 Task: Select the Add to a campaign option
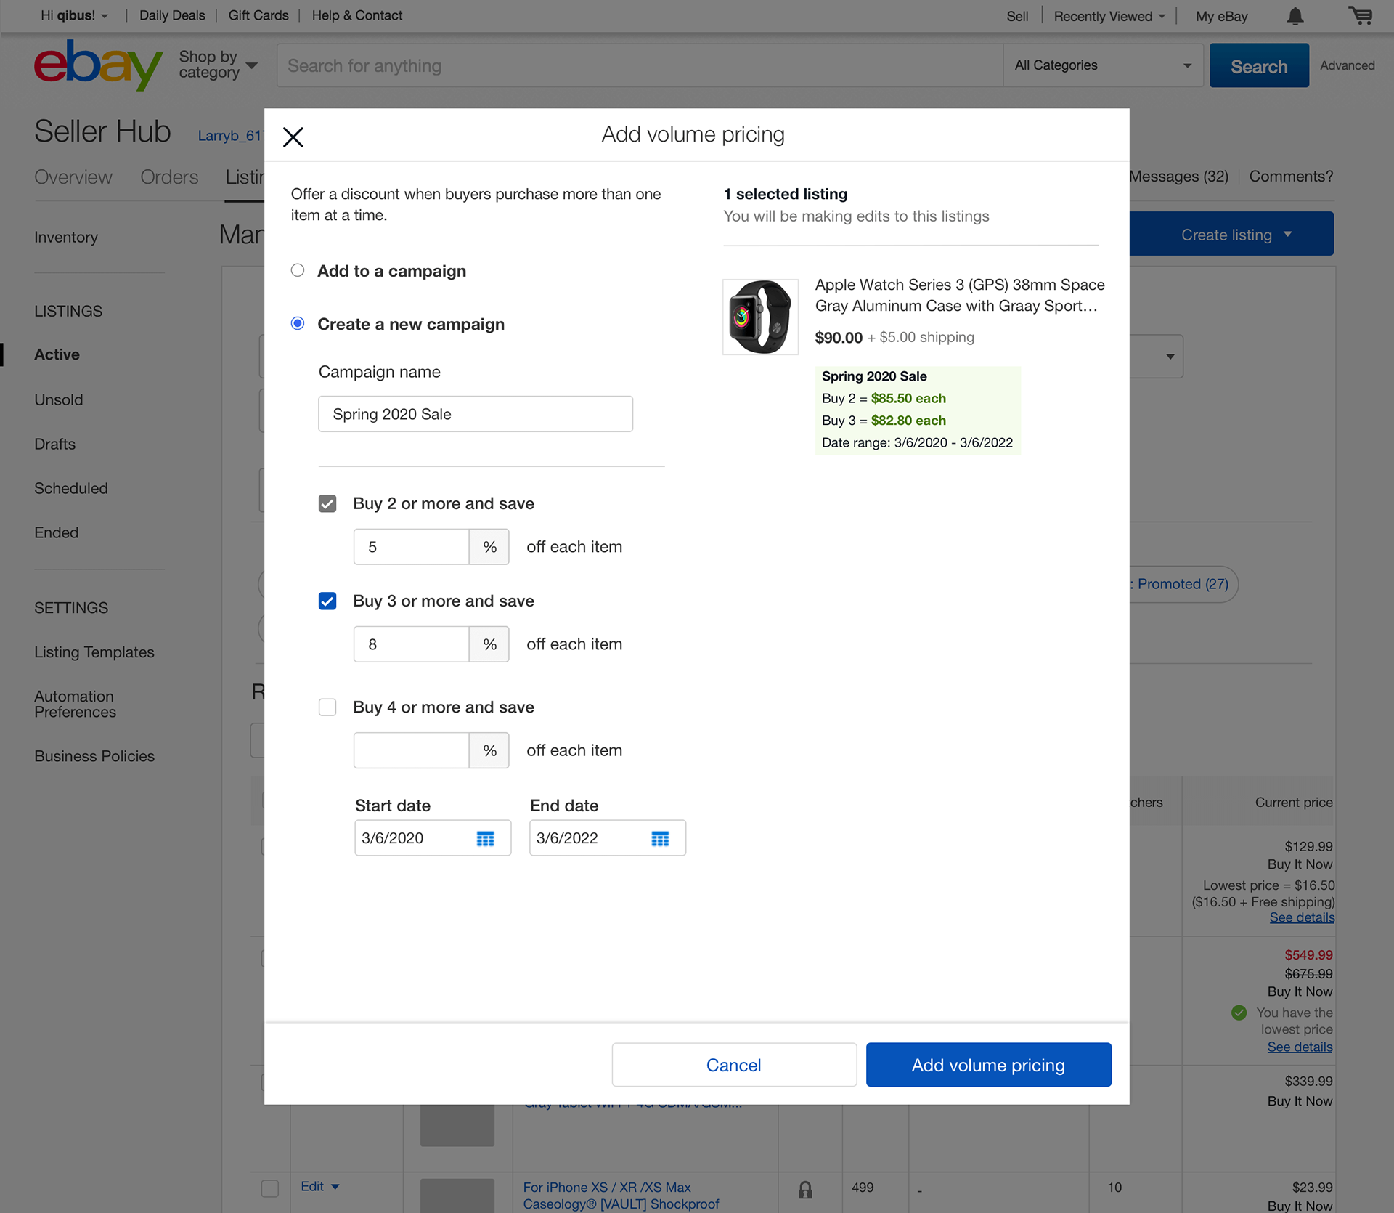point(298,270)
